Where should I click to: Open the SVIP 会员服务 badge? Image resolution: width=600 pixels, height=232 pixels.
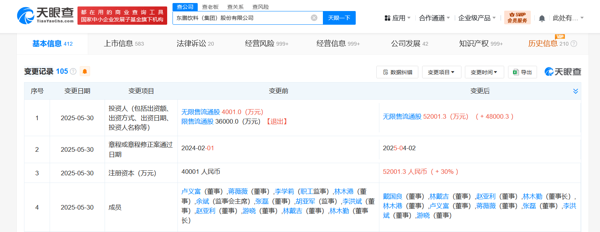tap(517, 17)
